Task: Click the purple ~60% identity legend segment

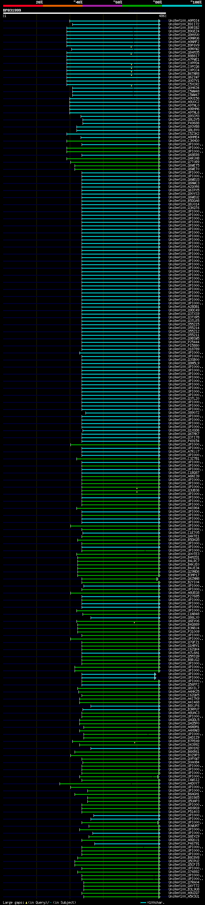Action: tap(103, 6)
